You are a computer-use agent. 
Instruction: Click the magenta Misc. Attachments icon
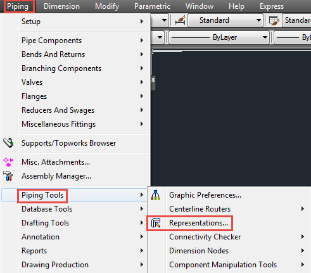(x=8, y=162)
